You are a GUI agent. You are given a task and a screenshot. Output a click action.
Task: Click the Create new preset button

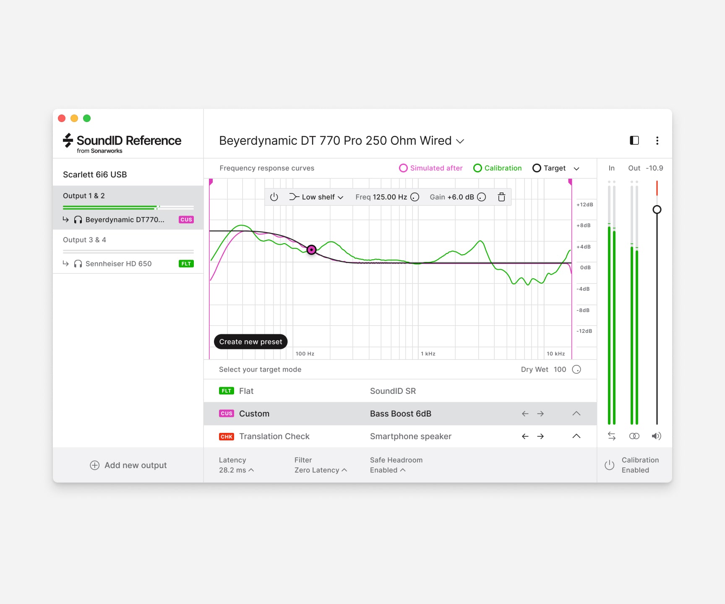click(x=250, y=341)
